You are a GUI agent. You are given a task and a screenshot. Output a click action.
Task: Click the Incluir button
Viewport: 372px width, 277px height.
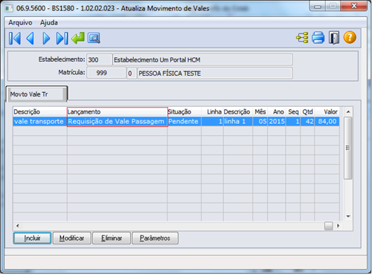(x=32, y=238)
